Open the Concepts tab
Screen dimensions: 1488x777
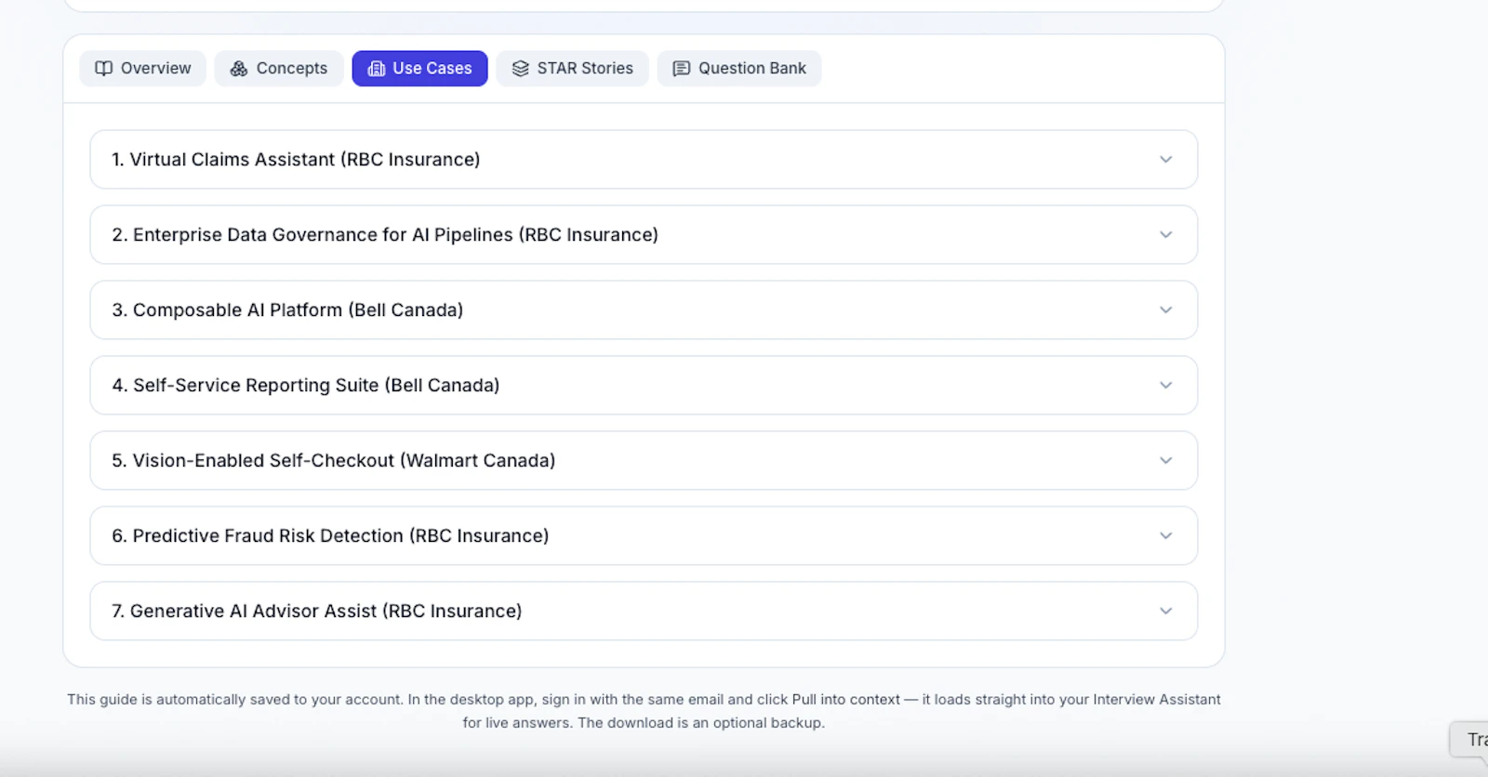pos(279,69)
